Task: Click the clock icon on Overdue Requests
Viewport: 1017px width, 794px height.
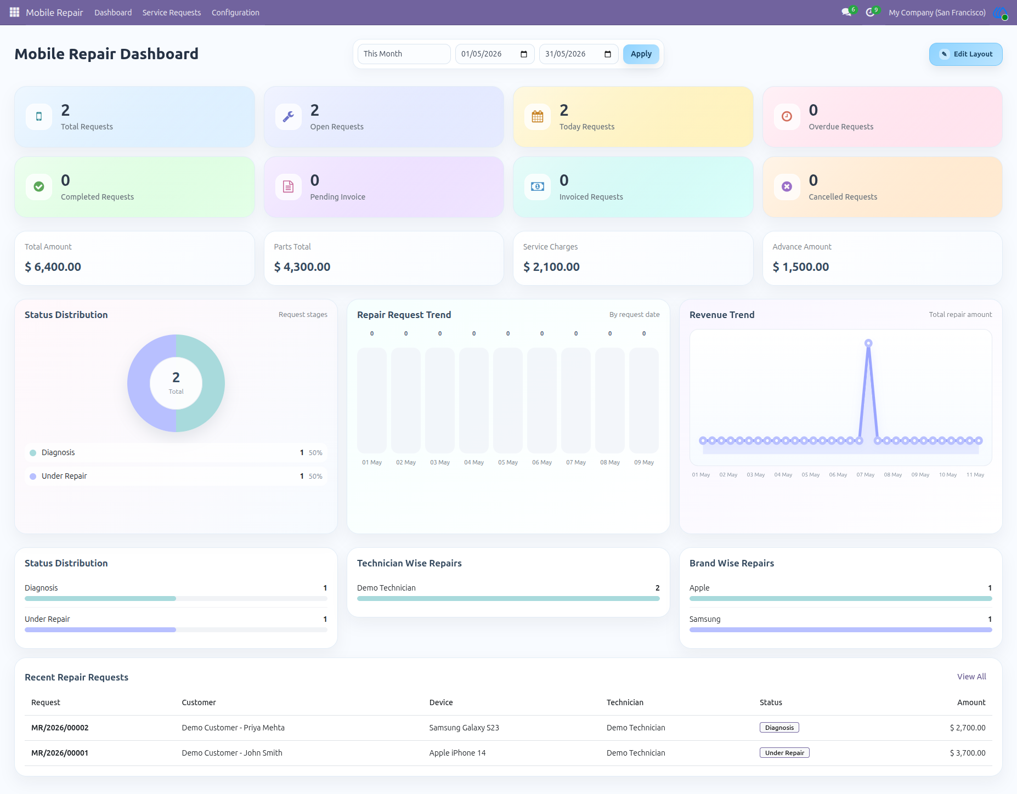Action: (x=787, y=116)
